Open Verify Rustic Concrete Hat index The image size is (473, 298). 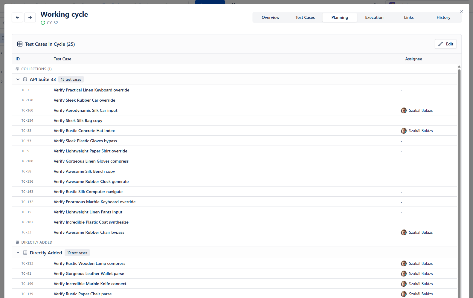tap(84, 131)
